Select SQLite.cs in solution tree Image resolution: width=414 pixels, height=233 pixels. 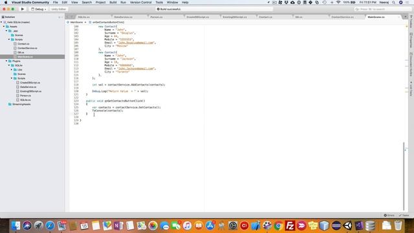[25, 100]
